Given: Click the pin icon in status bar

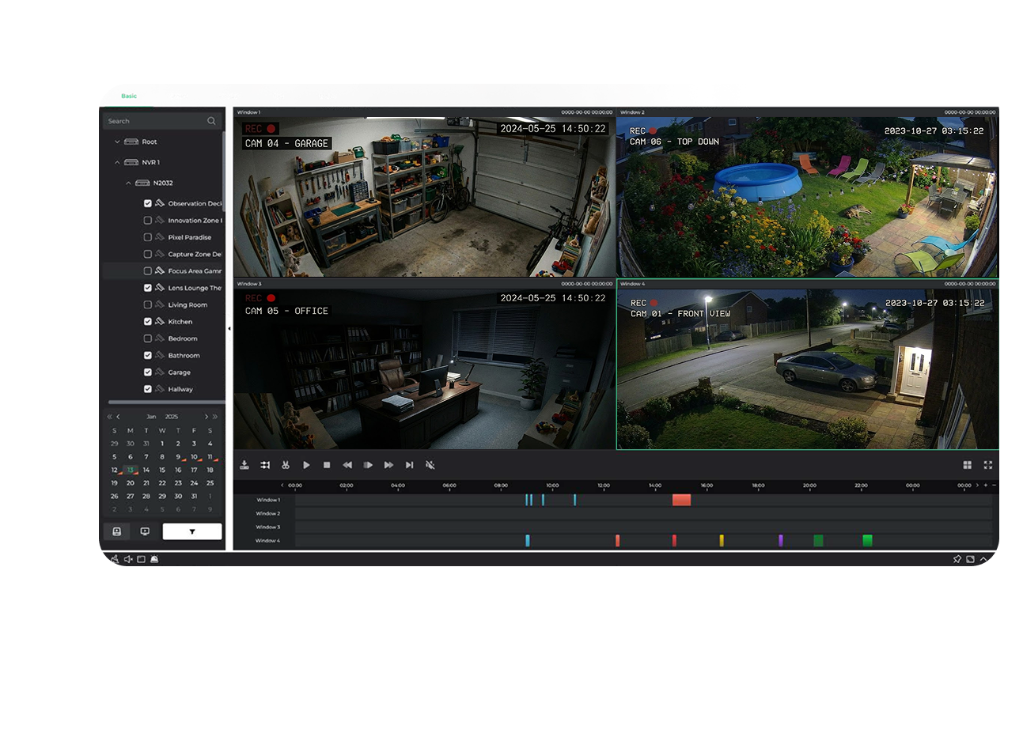Looking at the screenshot, I should (x=957, y=559).
